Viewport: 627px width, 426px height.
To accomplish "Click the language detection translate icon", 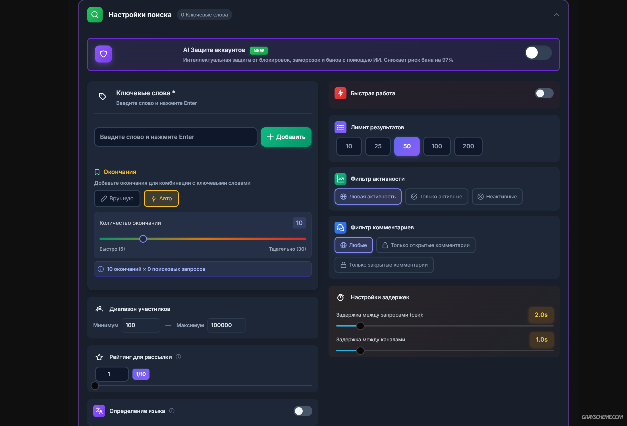I will point(99,411).
